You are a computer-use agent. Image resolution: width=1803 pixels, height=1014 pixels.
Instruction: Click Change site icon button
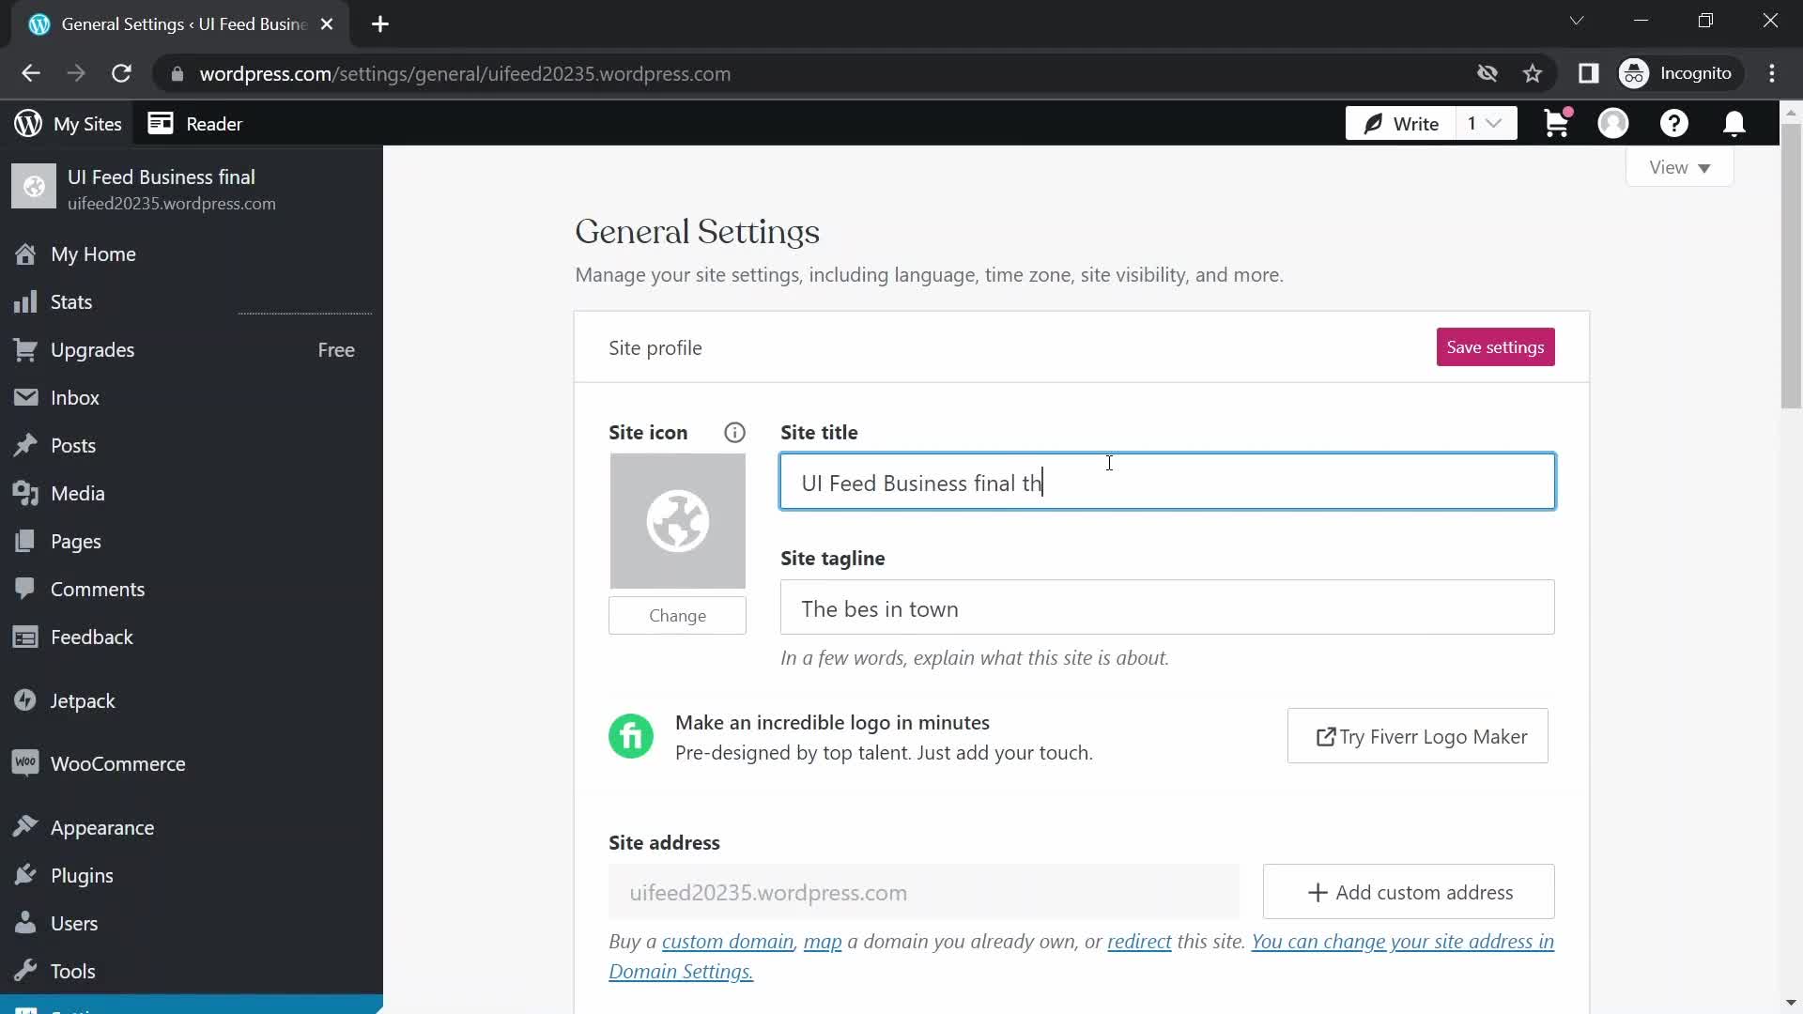pos(677,615)
